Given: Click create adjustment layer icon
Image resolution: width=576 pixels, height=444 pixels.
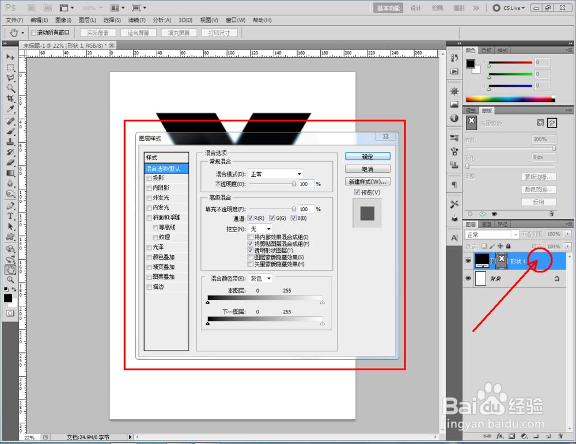Looking at the screenshot, I should click(524, 436).
